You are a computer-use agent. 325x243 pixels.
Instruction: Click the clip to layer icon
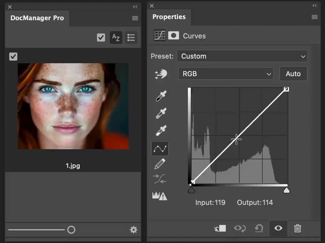220,228
